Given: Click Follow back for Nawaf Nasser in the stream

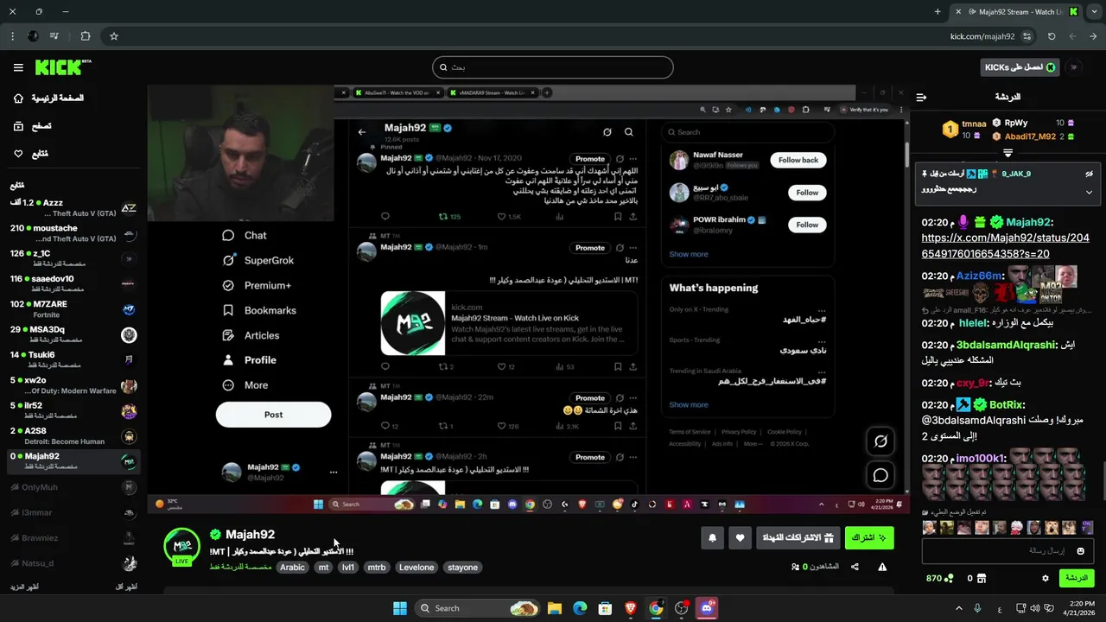Looking at the screenshot, I should (798, 160).
